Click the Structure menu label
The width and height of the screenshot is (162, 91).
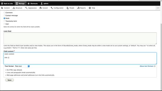(x=19, y=8)
